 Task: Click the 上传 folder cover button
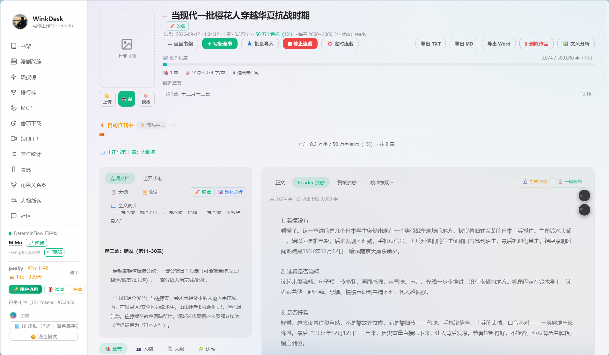pyautogui.click(x=107, y=99)
